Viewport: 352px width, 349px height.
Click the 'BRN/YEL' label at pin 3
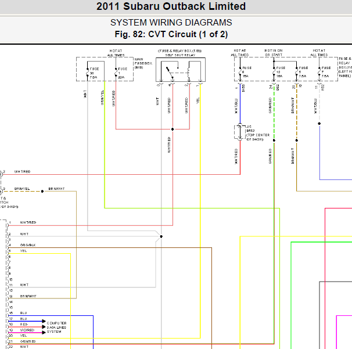22,189
